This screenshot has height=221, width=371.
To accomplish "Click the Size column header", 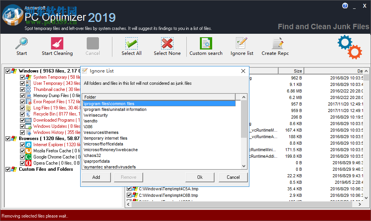I will 291,71.
